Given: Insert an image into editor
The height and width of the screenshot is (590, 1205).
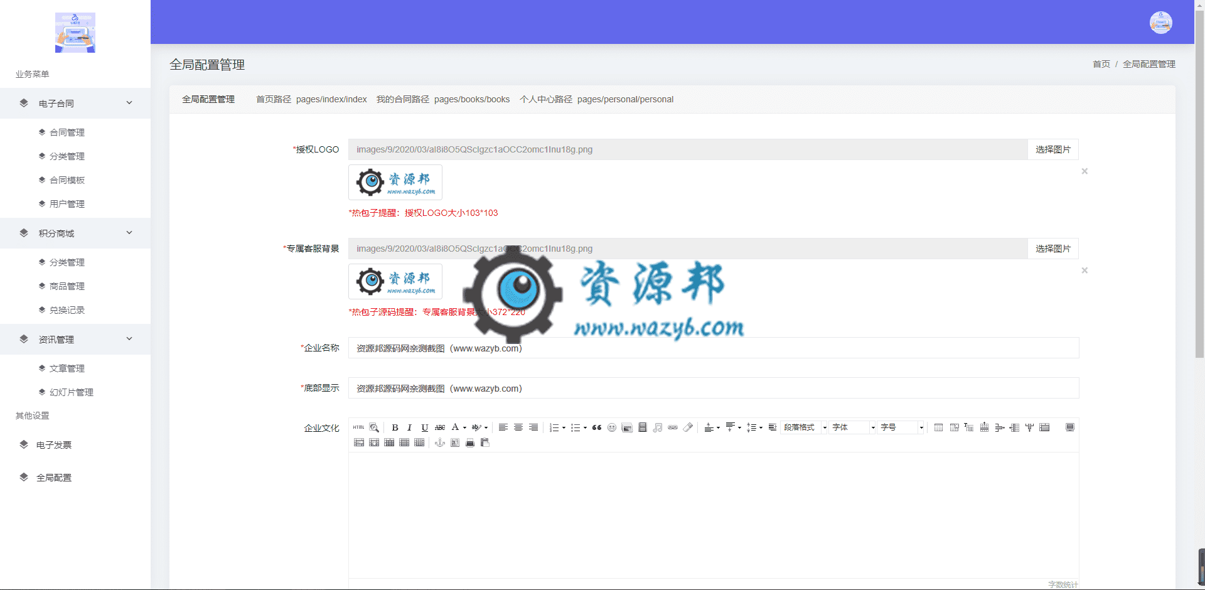Looking at the screenshot, I should point(627,427).
